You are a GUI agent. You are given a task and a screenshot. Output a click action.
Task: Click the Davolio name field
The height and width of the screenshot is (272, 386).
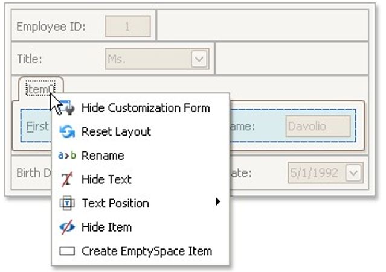point(318,127)
